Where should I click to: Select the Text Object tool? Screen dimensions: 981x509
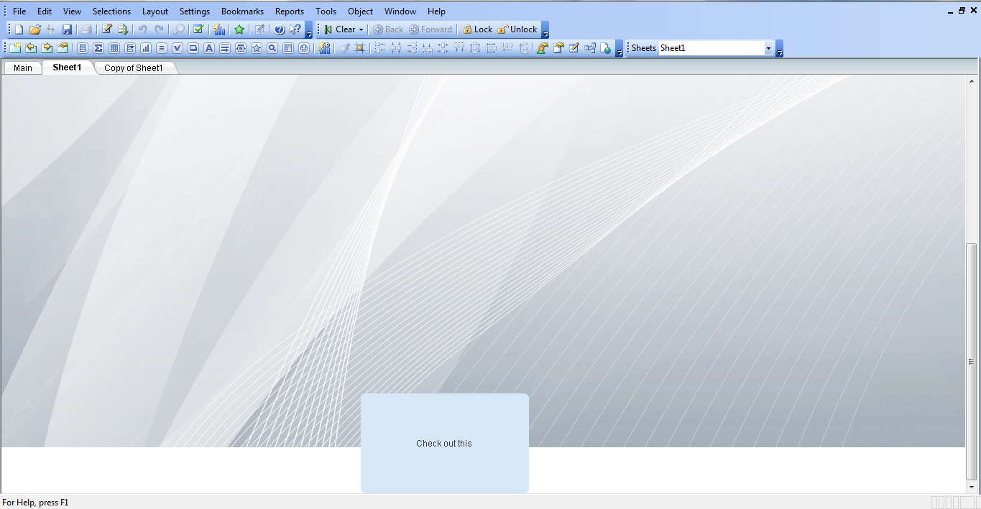(208, 47)
